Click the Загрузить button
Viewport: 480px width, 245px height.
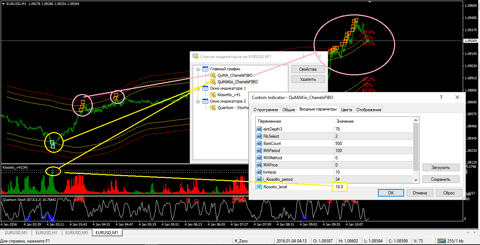point(441,168)
